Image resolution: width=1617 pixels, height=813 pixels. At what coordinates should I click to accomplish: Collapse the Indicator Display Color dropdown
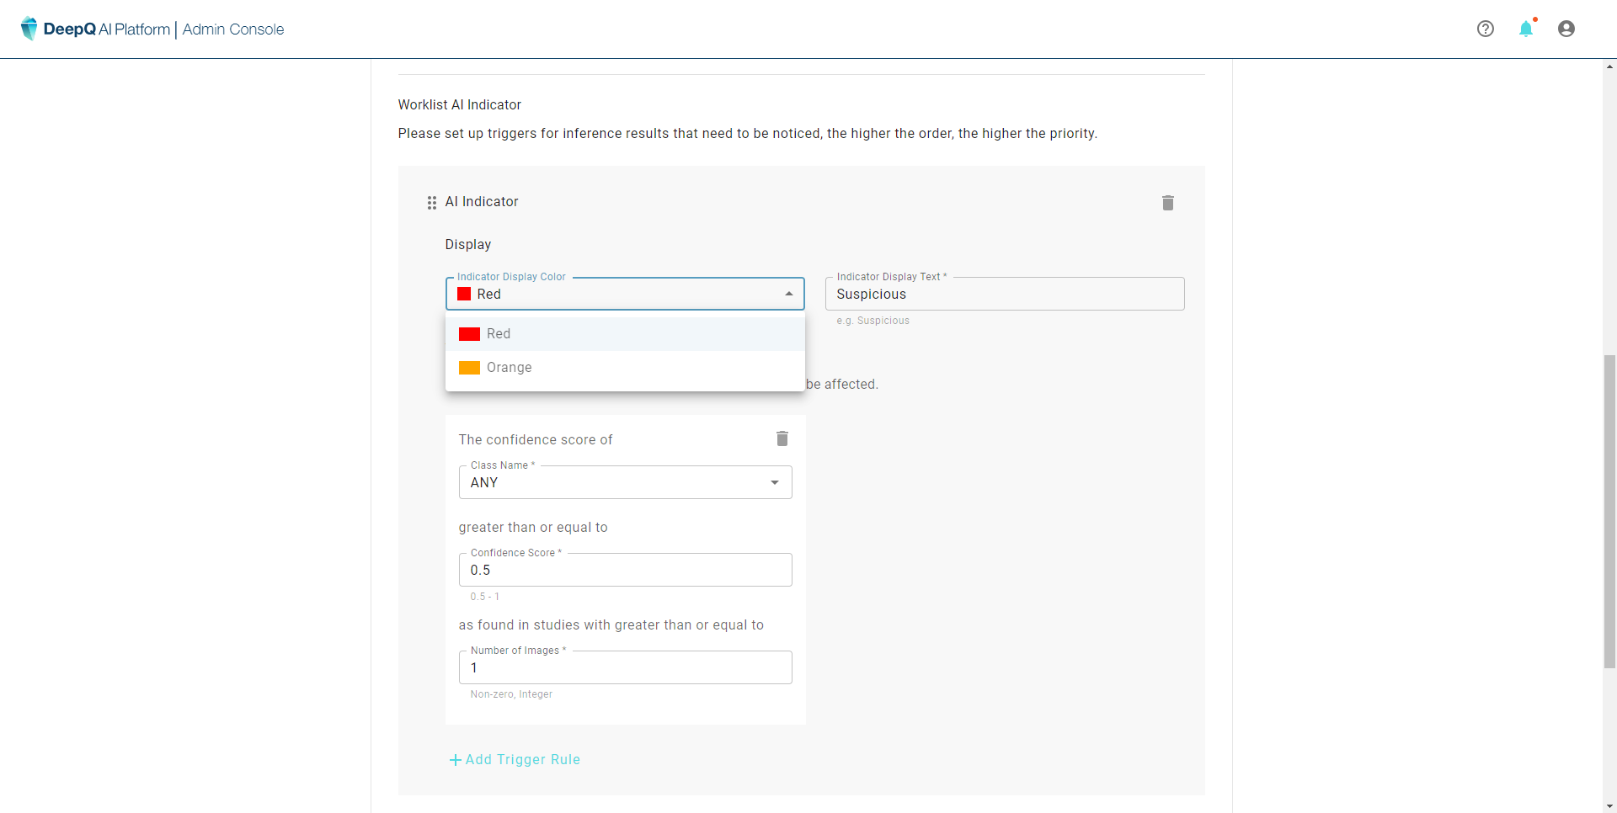pyautogui.click(x=789, y=294)
